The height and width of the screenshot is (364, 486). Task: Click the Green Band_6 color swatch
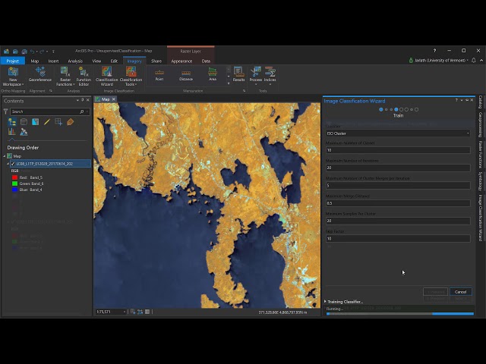(x=14, y=184)
